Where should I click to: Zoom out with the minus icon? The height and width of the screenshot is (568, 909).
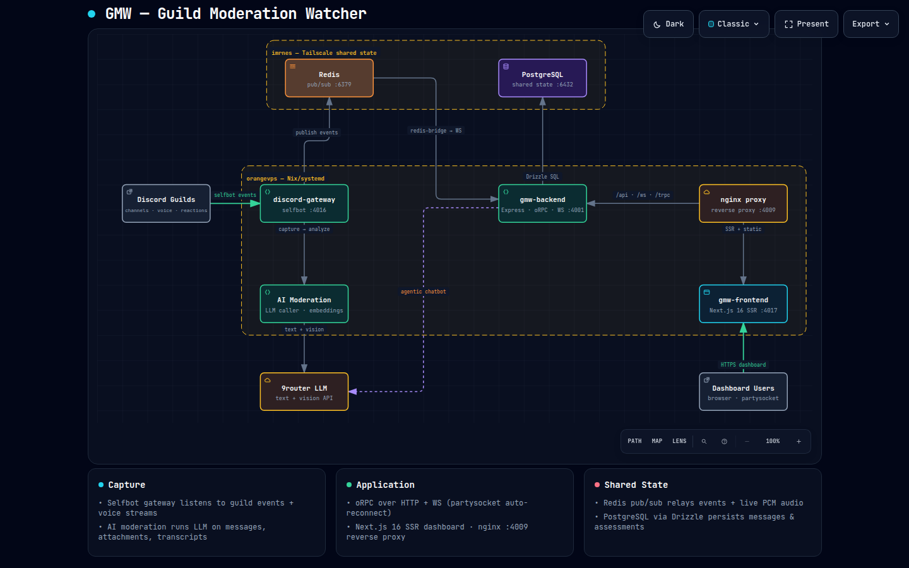[747, 441]
